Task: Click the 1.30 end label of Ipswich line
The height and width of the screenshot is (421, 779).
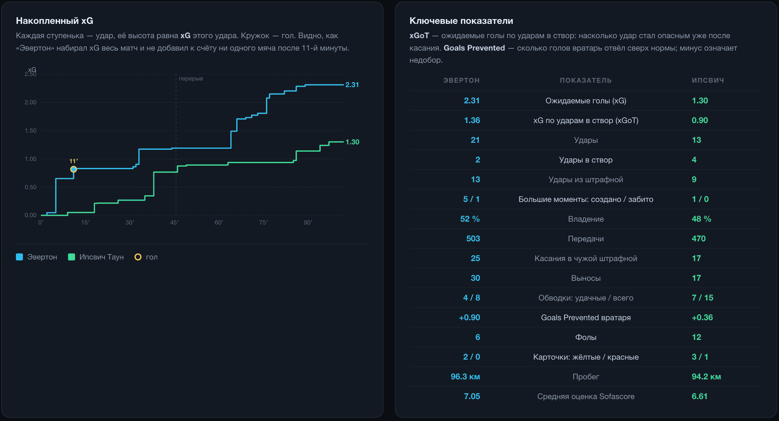Action: 352,142
